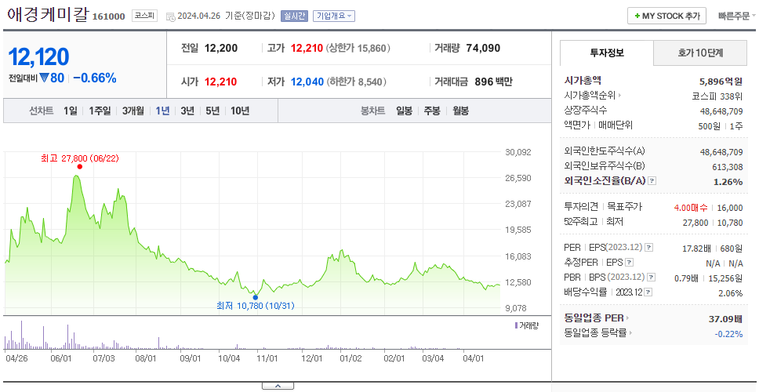Screen dimensions: 759x392
Task: Click help icon next to PER EPS(2023.12)
Action: click(x=649, y=248)
